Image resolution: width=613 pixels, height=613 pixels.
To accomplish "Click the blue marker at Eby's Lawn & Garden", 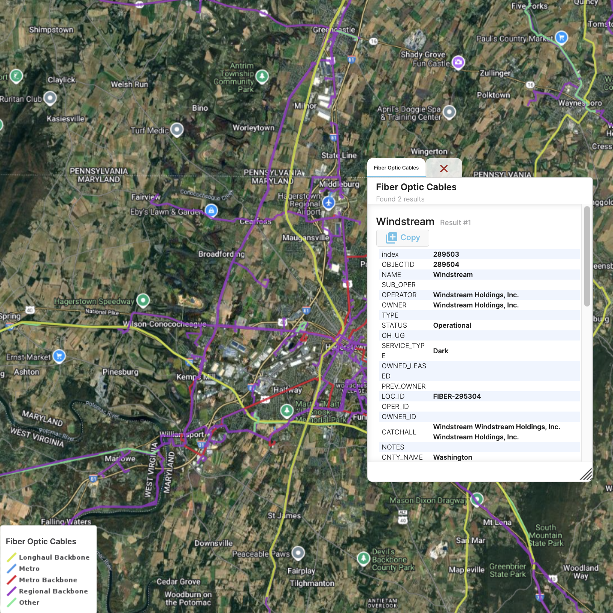I will [x=211, y=211].
